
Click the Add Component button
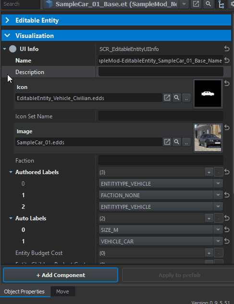(61, 275)
